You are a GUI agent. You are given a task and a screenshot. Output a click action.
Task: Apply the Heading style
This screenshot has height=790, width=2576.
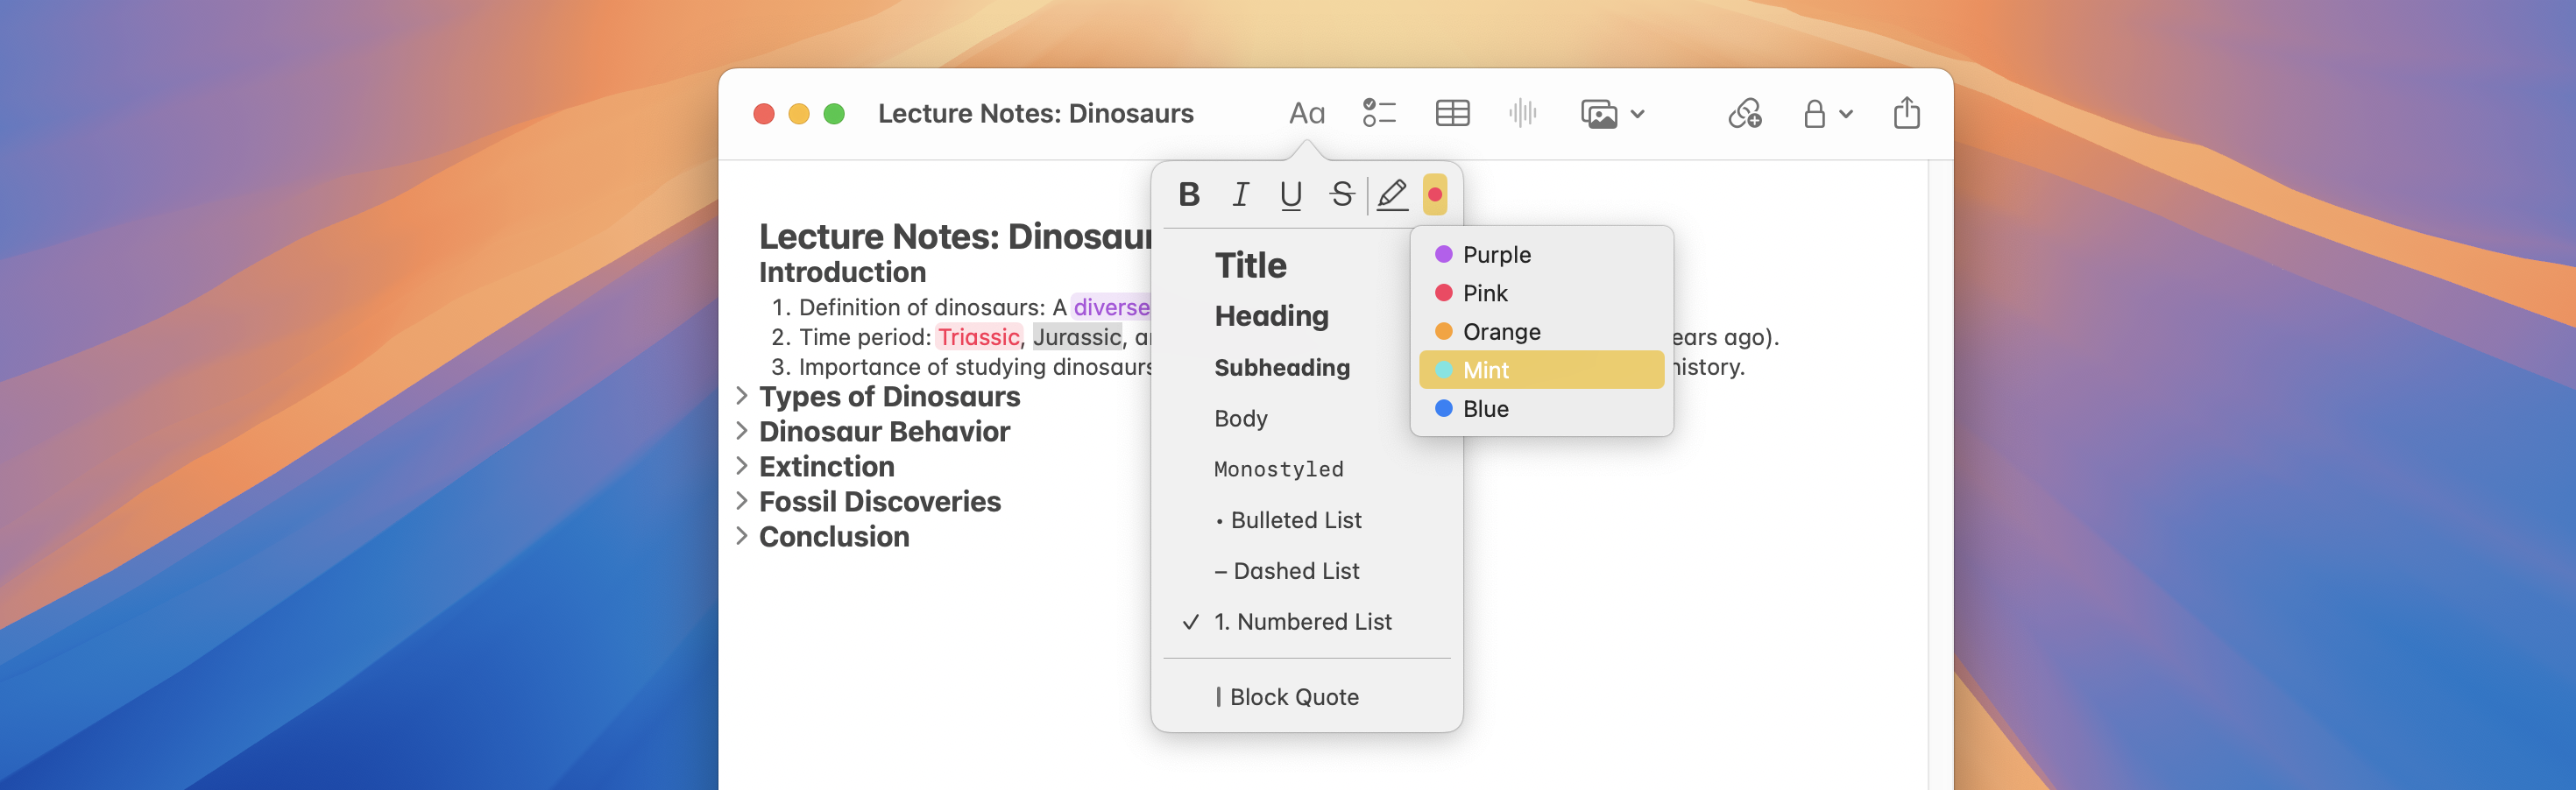coord(1272,315)
